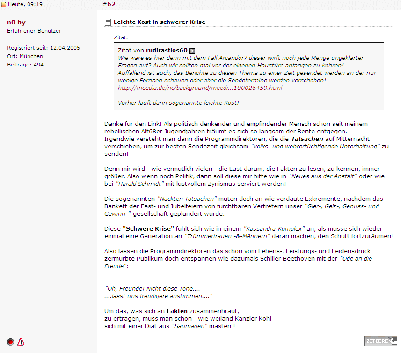The height and width of the screenshot is (353, 407).
Task: Open n0 by user profile
Action: point(16,22)
